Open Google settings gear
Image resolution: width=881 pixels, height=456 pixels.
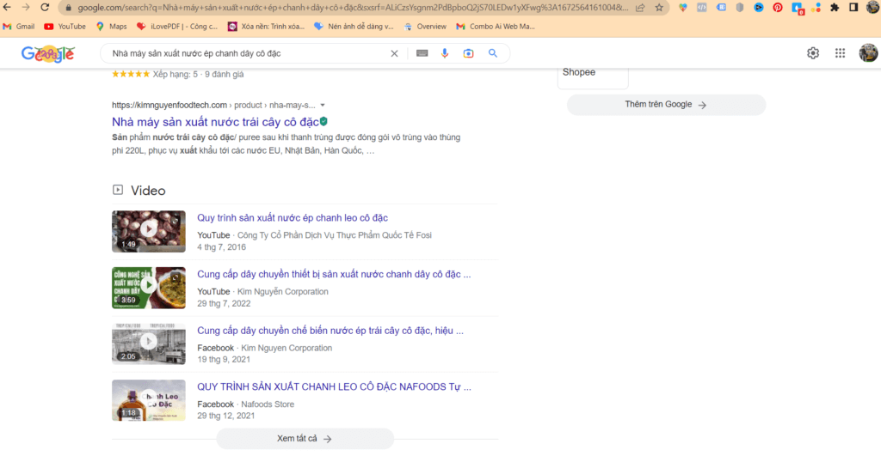(813, 53)
